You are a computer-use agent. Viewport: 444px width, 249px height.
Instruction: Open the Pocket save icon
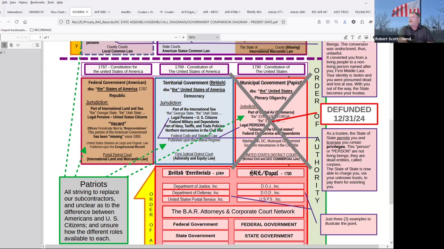click(328, 22)
